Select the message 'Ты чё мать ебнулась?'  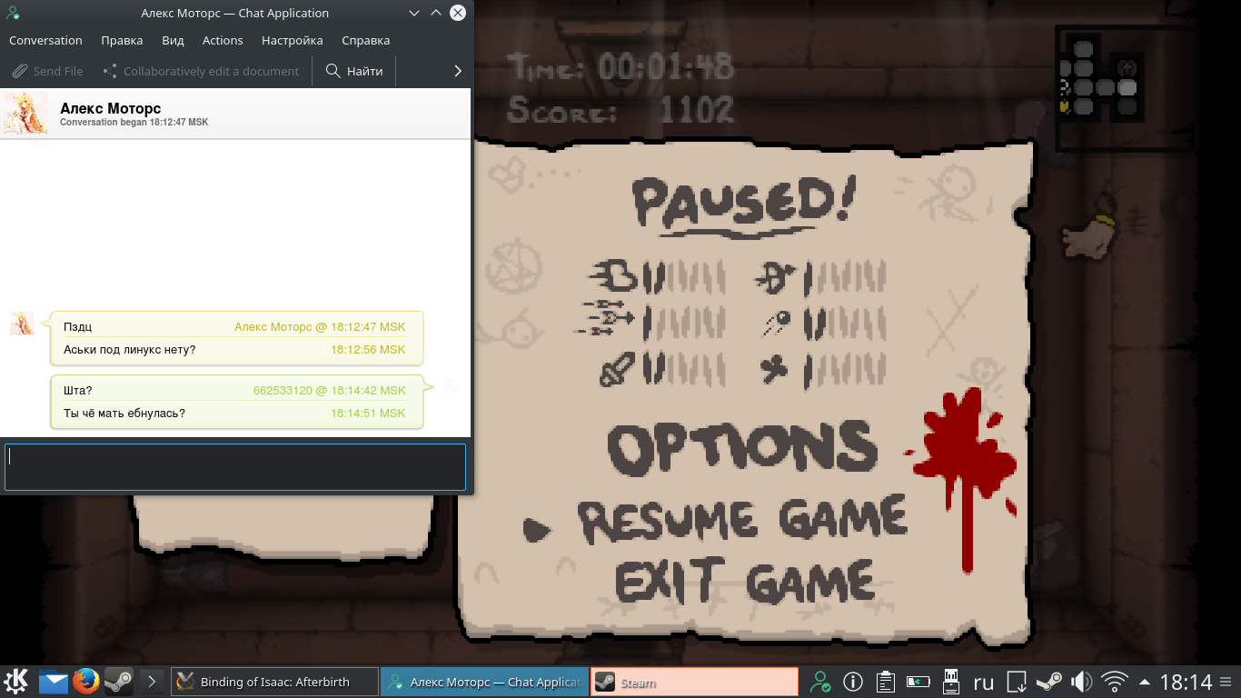tap(124, 414)
